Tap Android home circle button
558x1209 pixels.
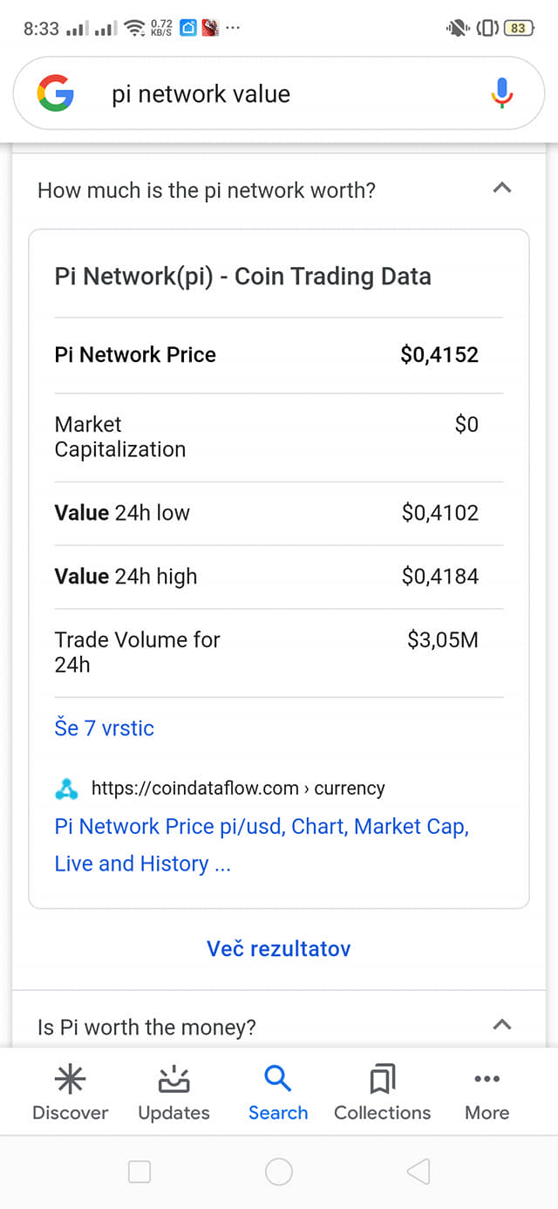point(278,1171)
